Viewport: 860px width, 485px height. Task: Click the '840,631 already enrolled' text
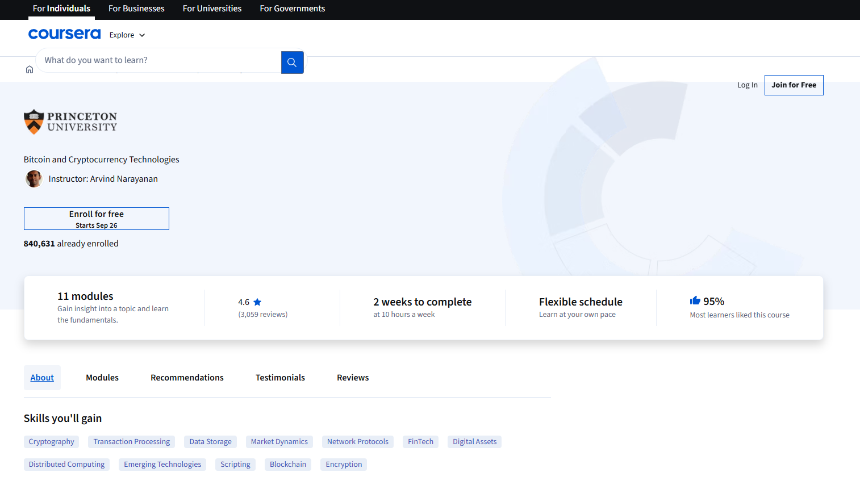(71, 244)
